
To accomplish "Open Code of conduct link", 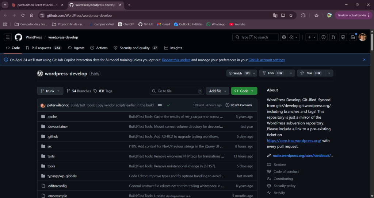I will [286, 171].
